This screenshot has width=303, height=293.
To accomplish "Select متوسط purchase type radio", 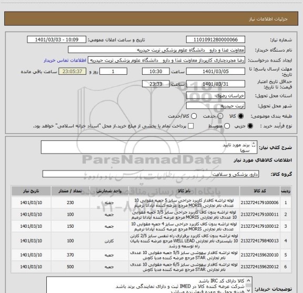I will 227,126.
